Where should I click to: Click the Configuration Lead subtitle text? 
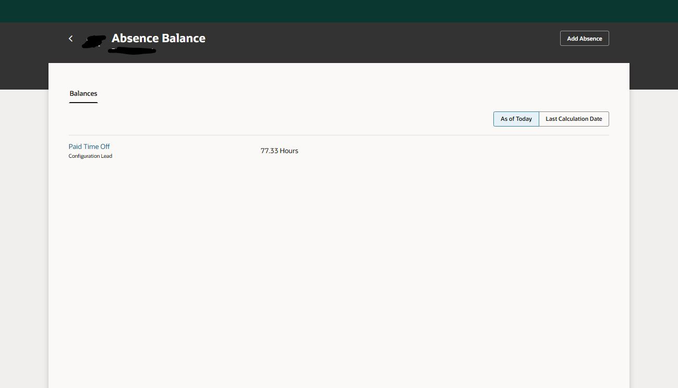pyautogui.click(x=90, y=156)
